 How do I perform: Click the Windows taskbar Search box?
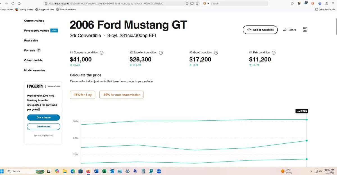(x=25, y=171)
